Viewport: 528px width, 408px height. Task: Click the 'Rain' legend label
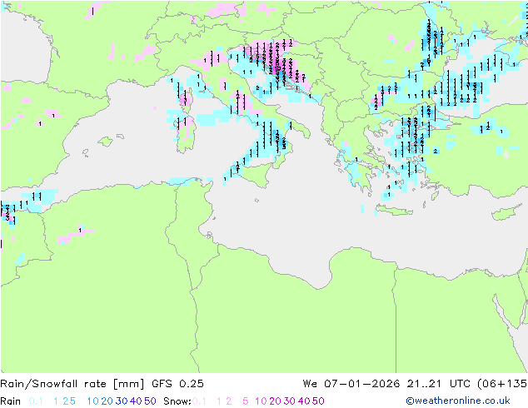click(x=11, y=401)
